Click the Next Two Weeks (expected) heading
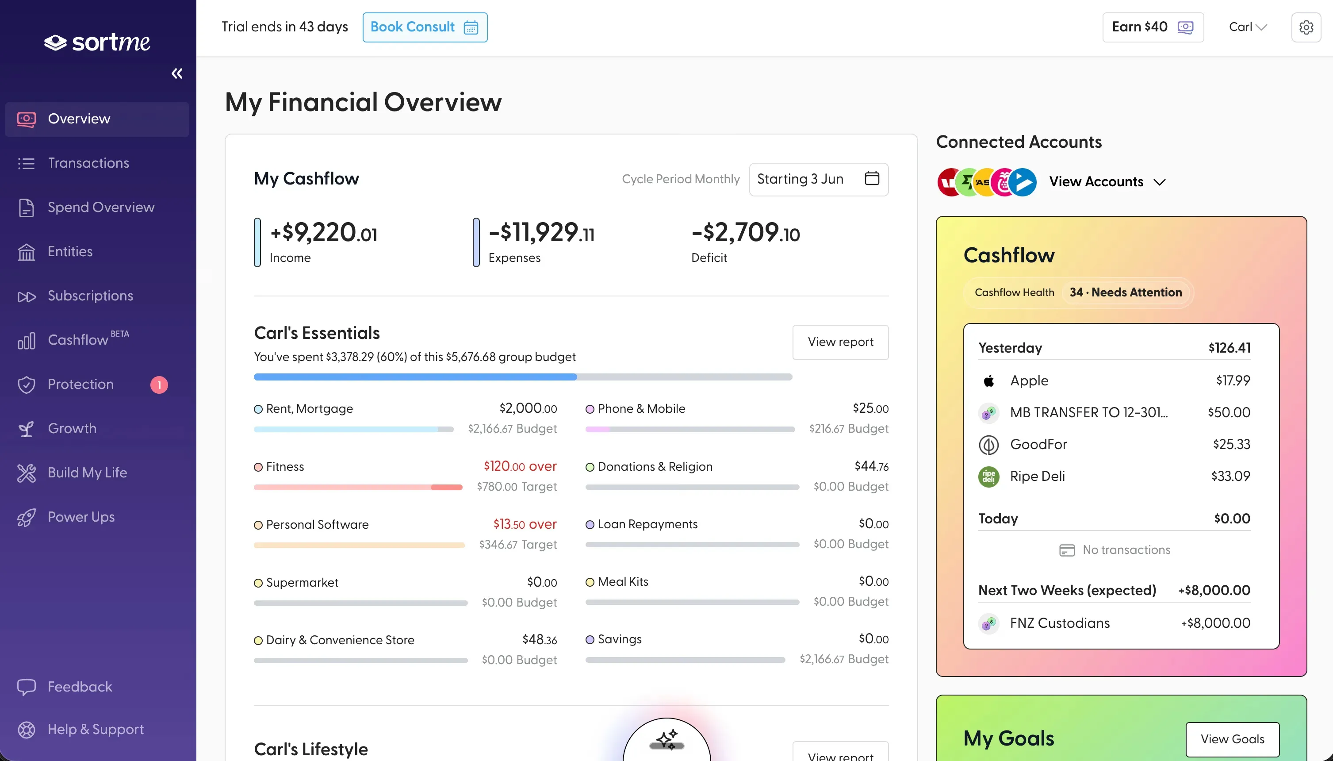 [x=1067, y=591]
